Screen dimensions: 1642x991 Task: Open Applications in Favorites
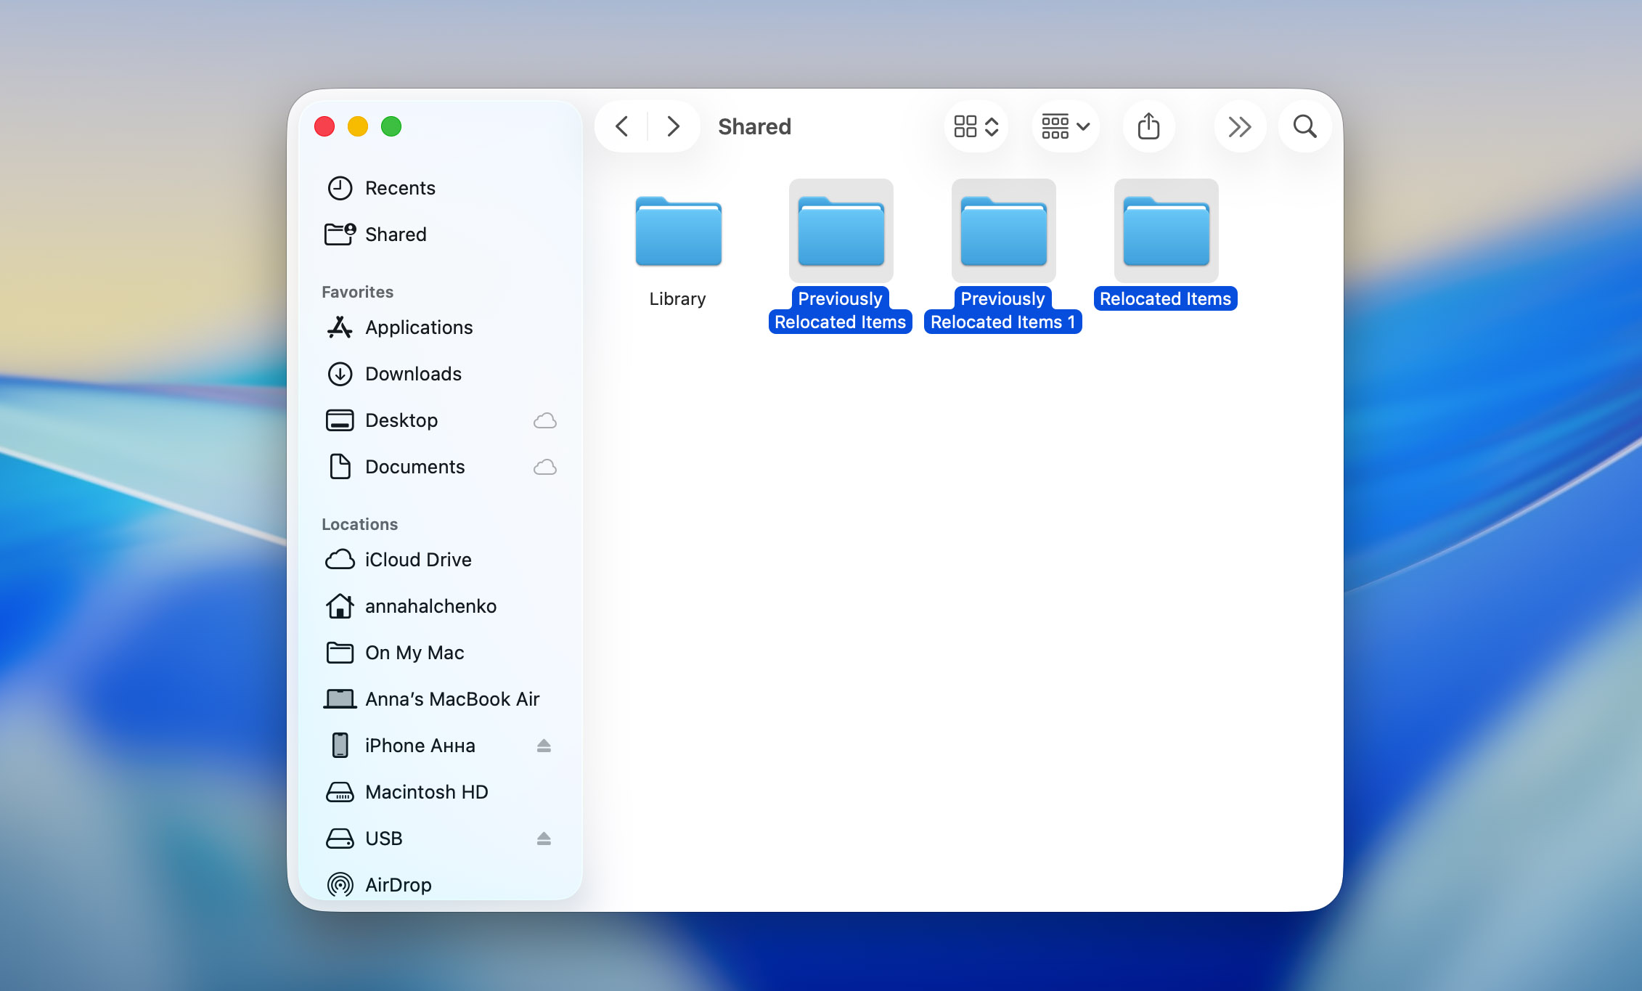418,327
